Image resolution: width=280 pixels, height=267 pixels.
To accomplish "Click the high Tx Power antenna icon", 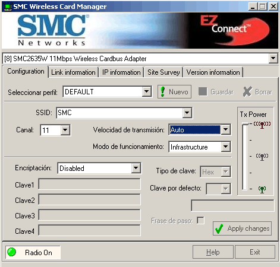I will [x=262, y=125].
